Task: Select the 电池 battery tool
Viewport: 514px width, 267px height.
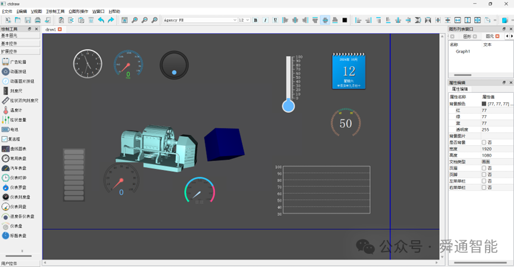Action: click(11, 130)
